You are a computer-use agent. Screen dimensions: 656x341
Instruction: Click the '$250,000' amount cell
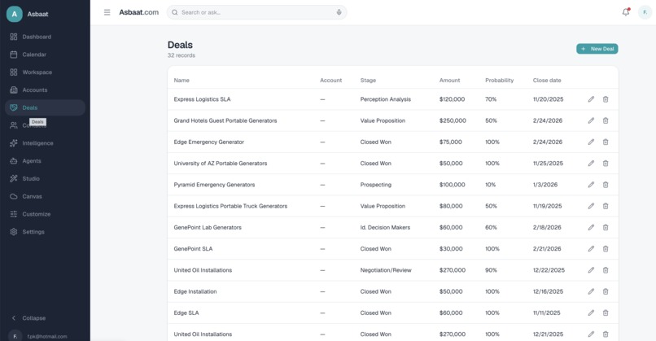coord(453,120)
